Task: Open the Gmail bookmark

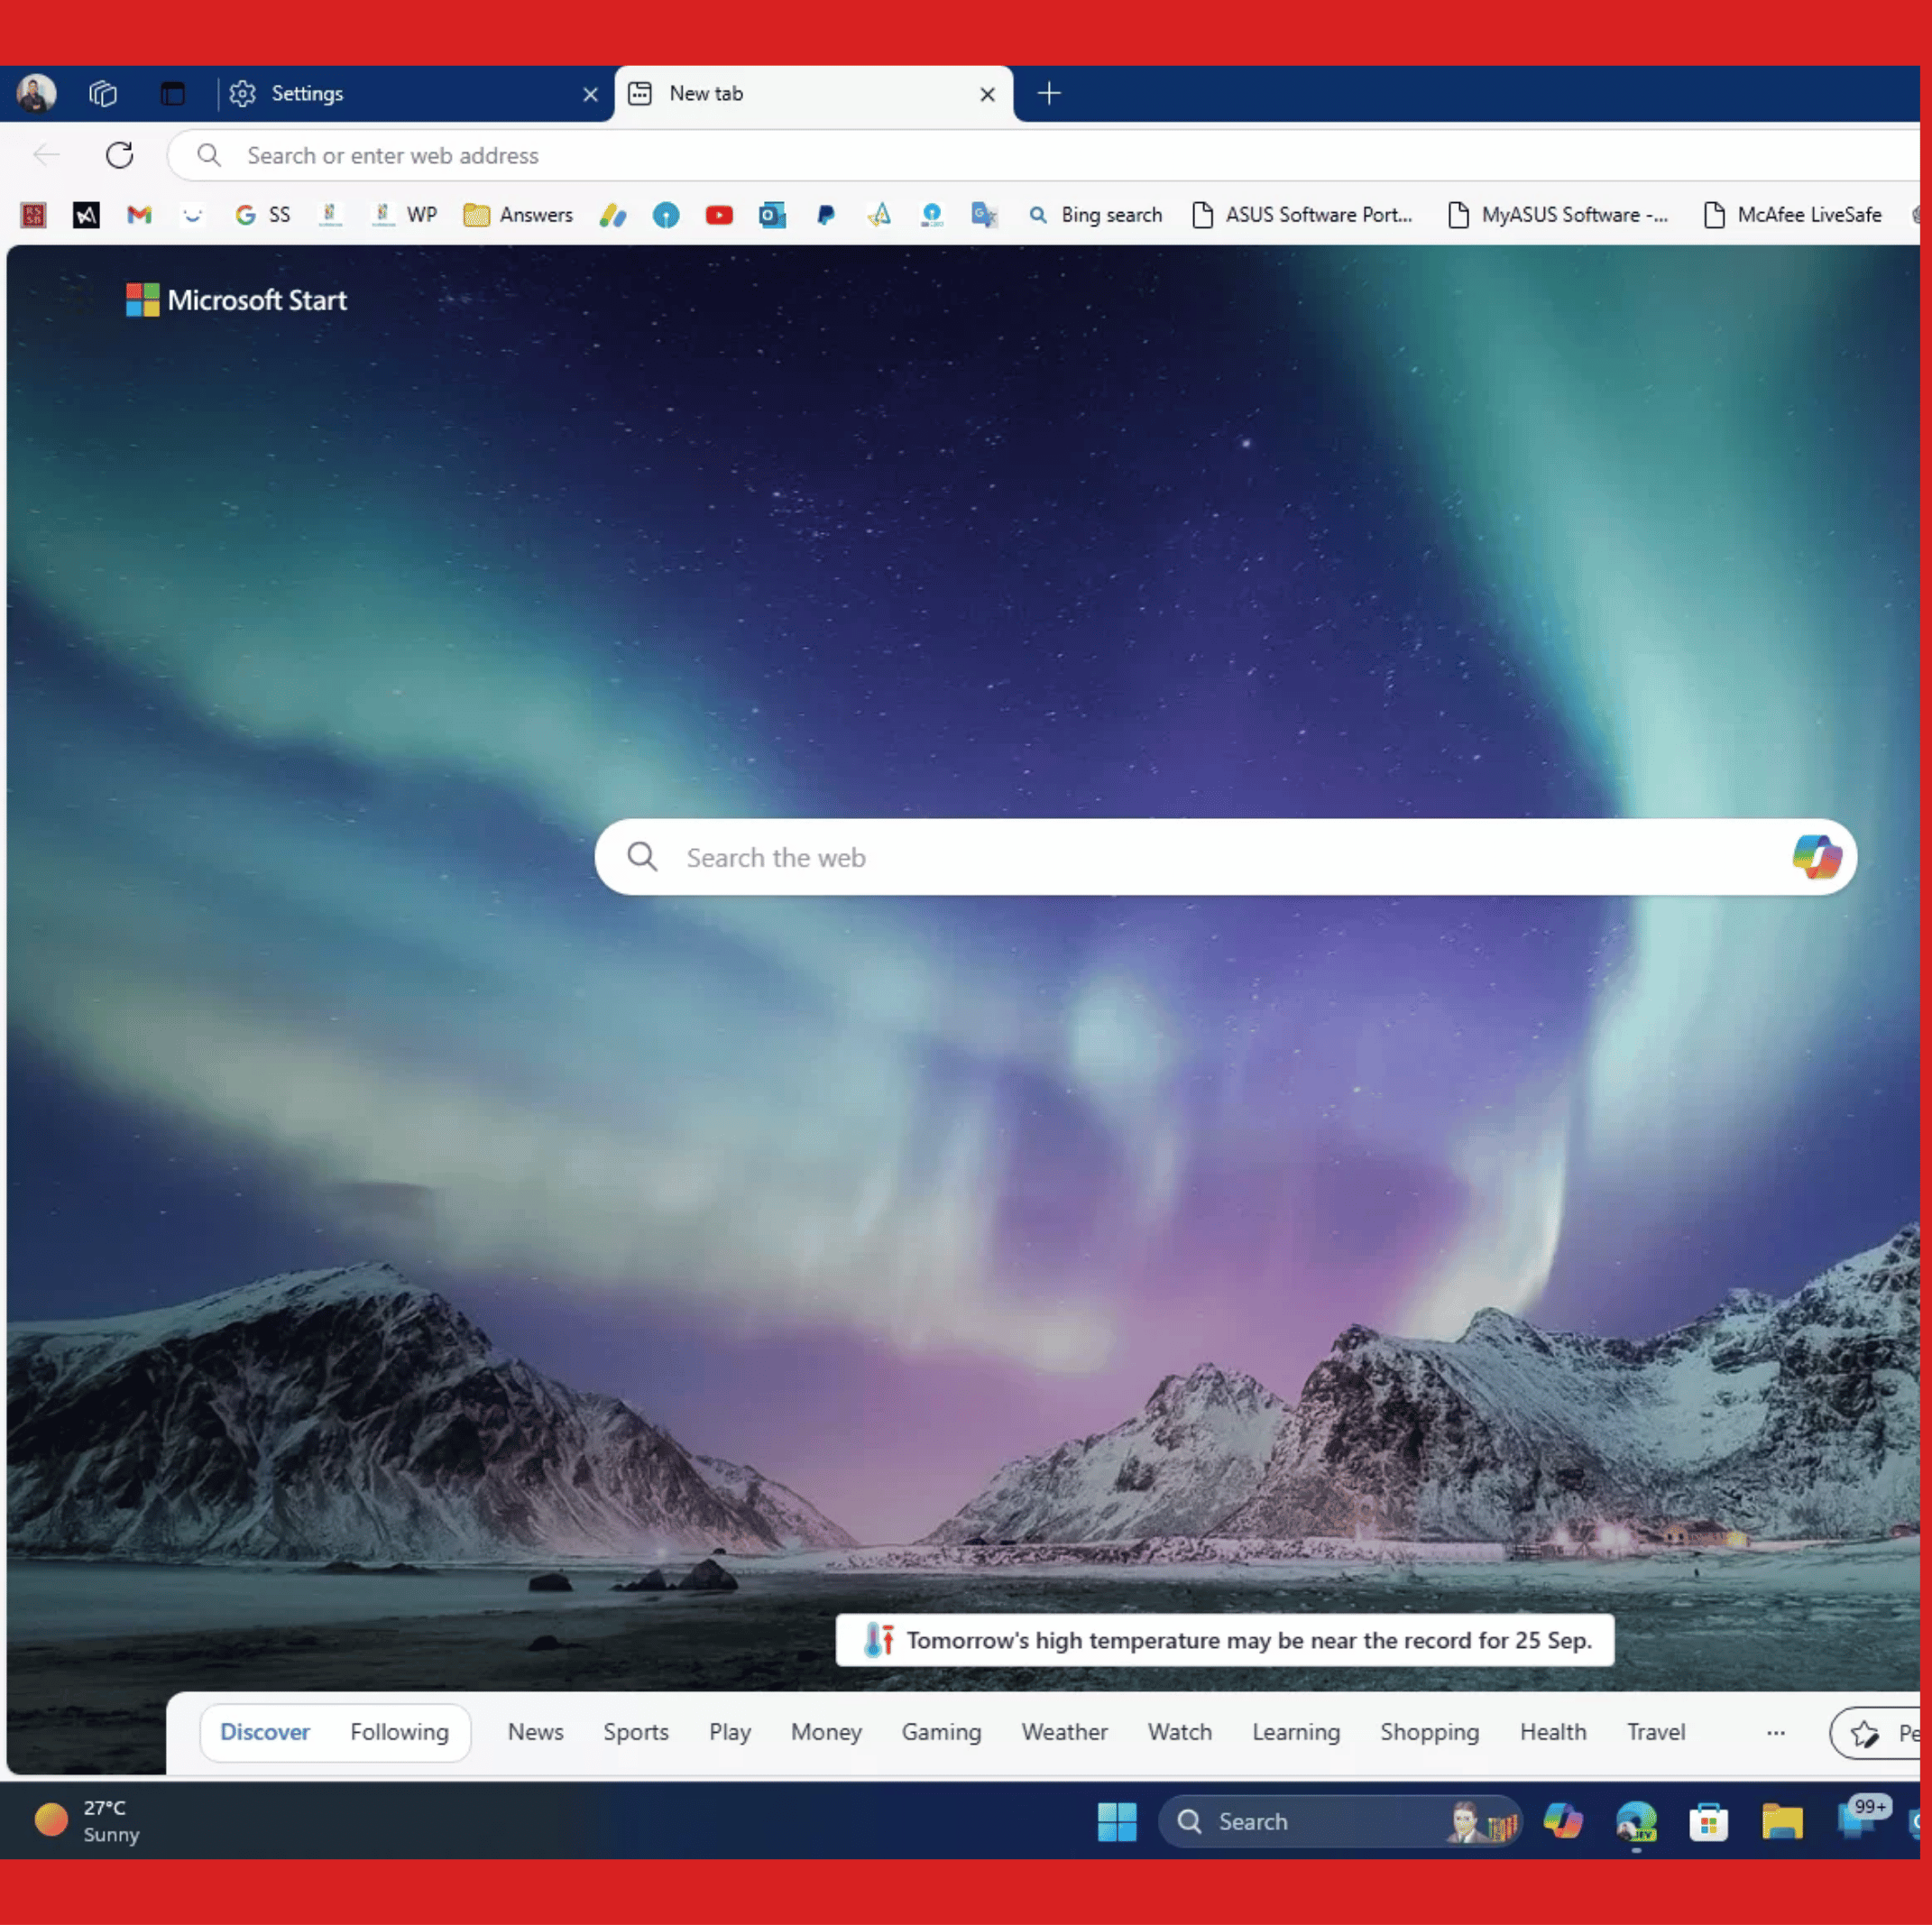Action: [139, 214]
